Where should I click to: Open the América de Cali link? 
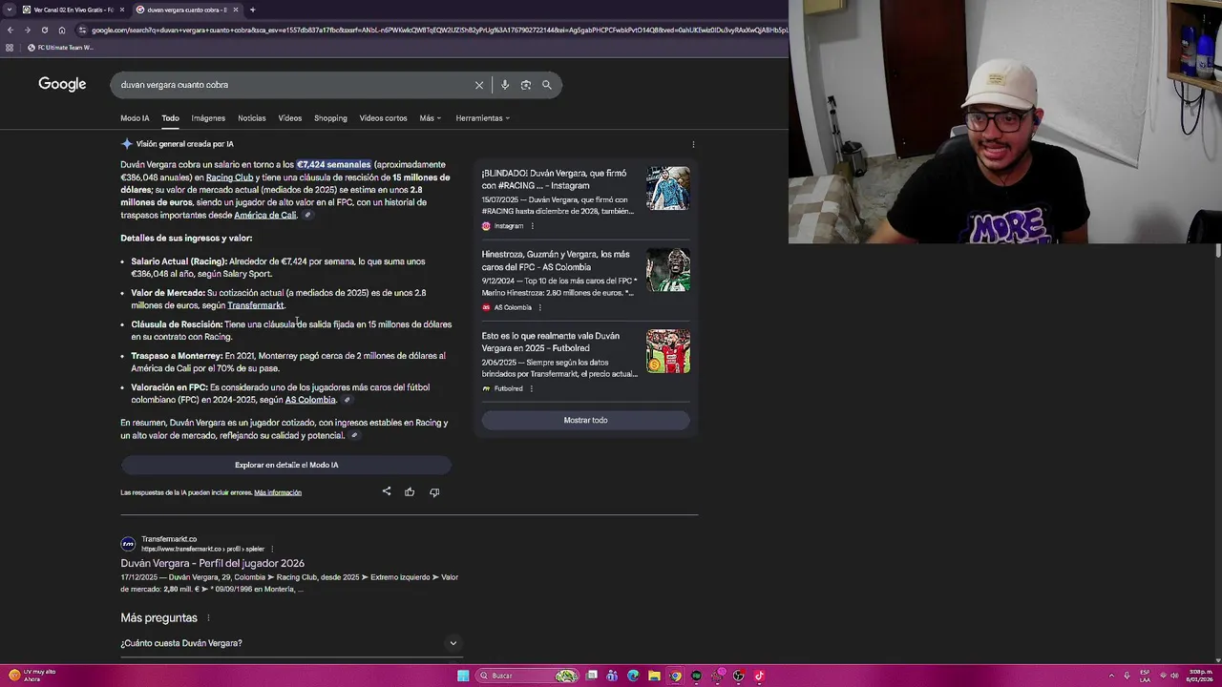pos(265,215)
